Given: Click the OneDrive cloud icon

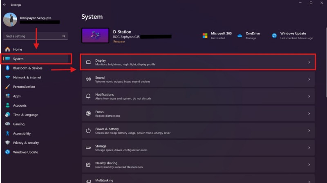Looking at the screenshot, I should tap(240, 36).
